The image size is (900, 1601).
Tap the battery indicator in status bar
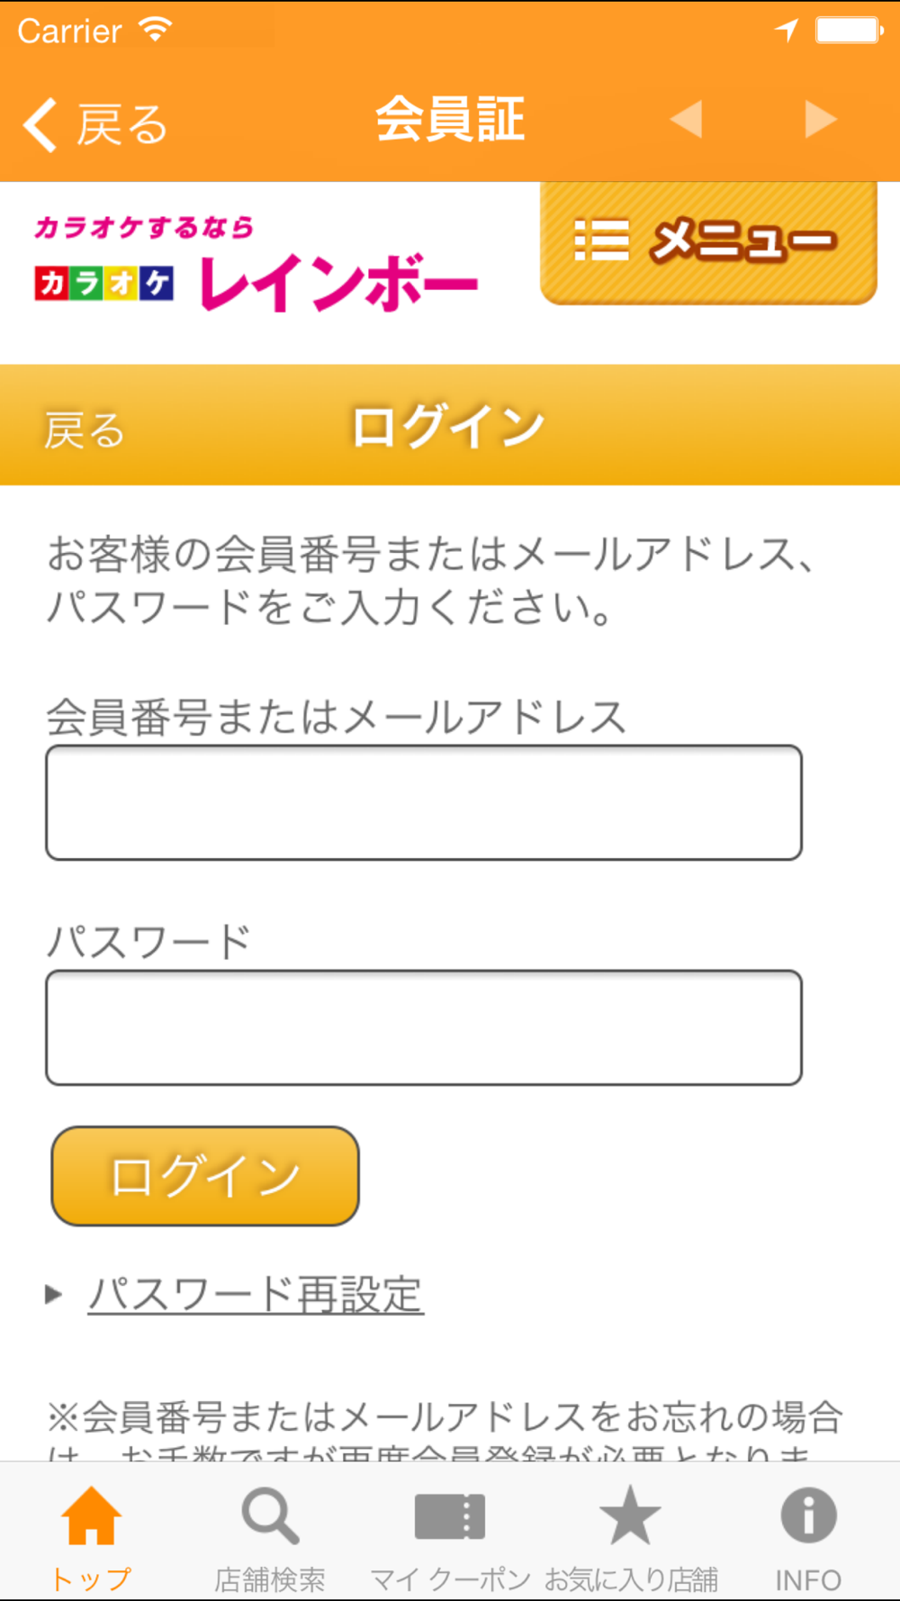point(850,31)
